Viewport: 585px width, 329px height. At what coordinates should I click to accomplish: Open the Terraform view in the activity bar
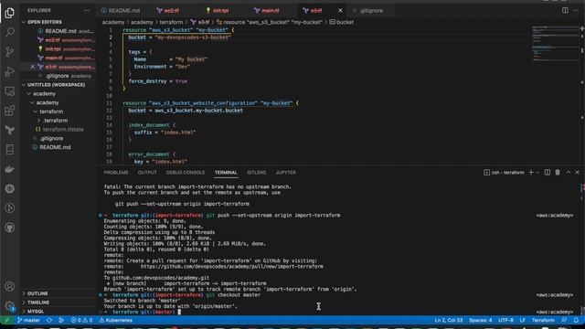click(x=10, y=130)
